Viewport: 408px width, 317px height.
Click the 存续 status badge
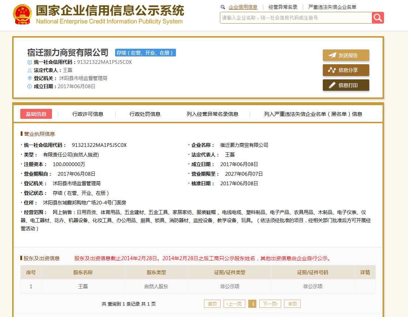[x=145, y=53]
